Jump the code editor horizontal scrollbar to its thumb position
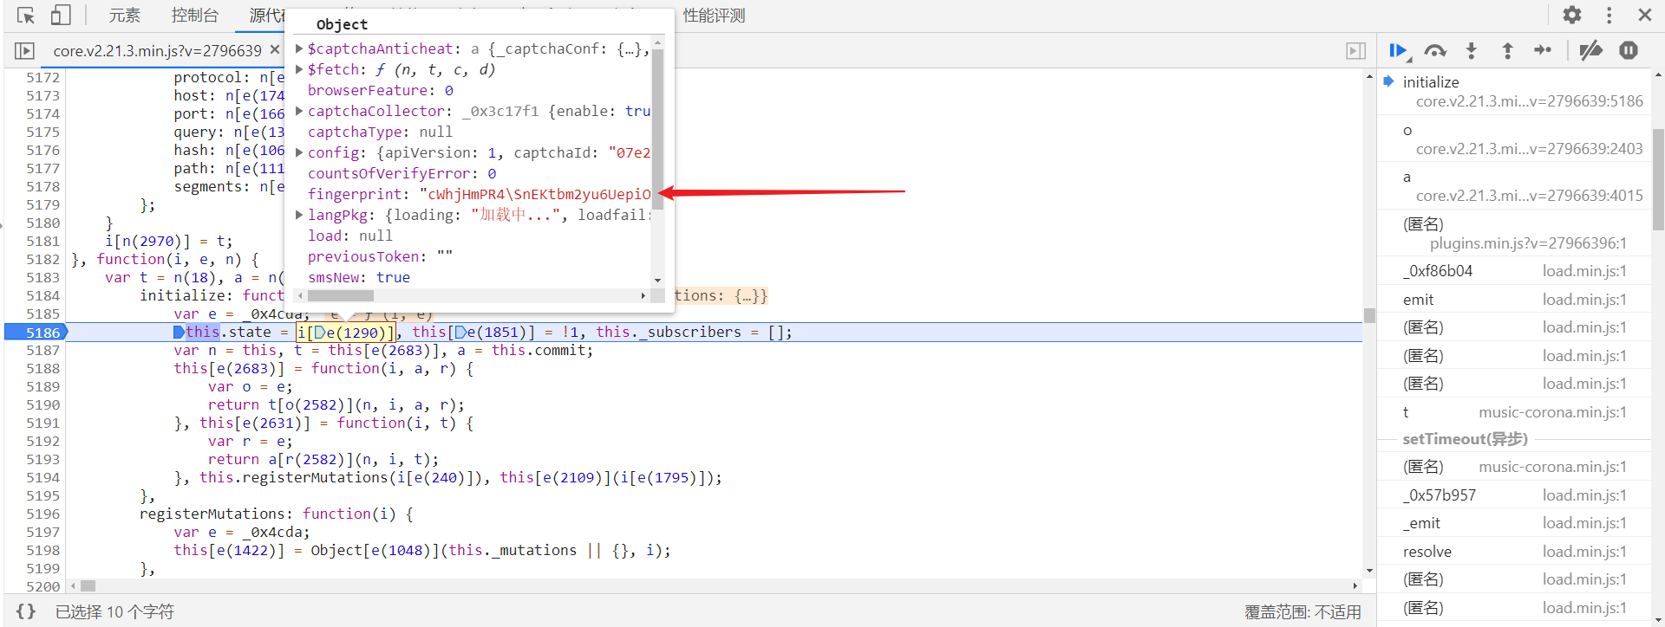Viewport: 1665px width, 627px height. pyautogui.click(x=88, y=586)
